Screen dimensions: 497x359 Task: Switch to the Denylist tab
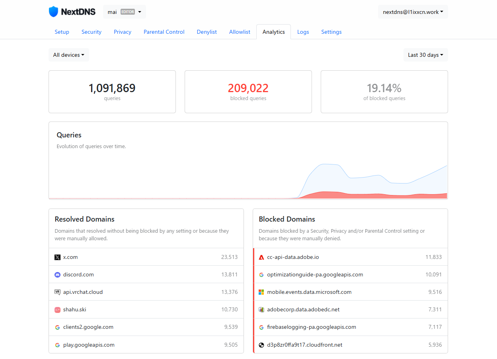point(207,32)
